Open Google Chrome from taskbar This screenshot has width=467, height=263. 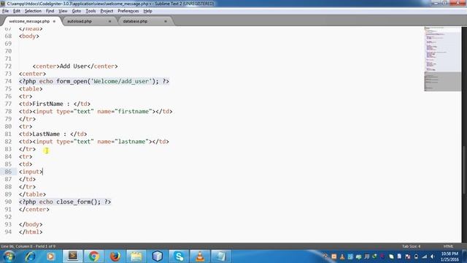pyautogui.click(x=93, y=256)
